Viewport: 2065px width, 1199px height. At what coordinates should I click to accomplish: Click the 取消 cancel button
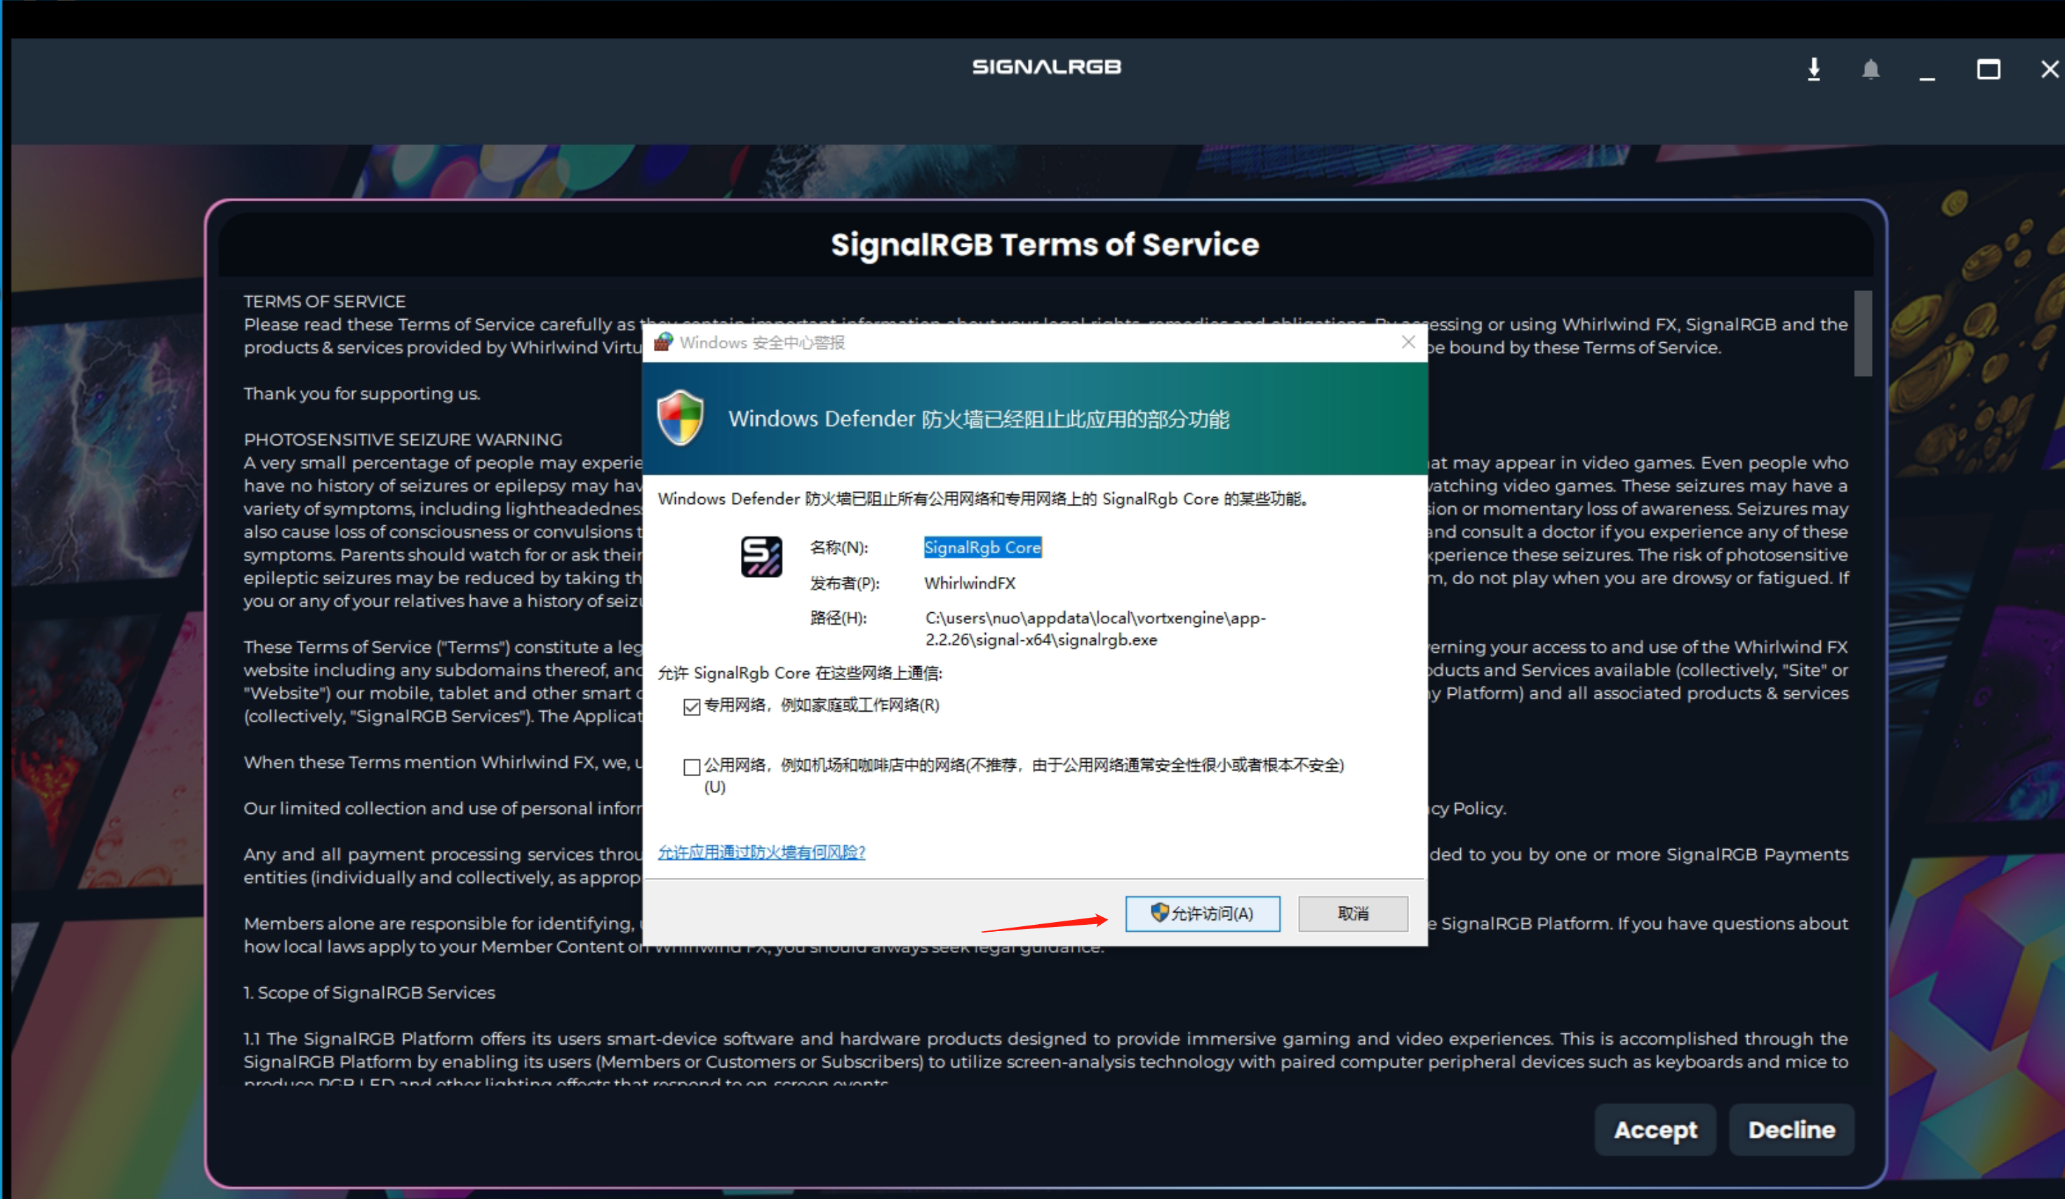tap(1353, 913)
